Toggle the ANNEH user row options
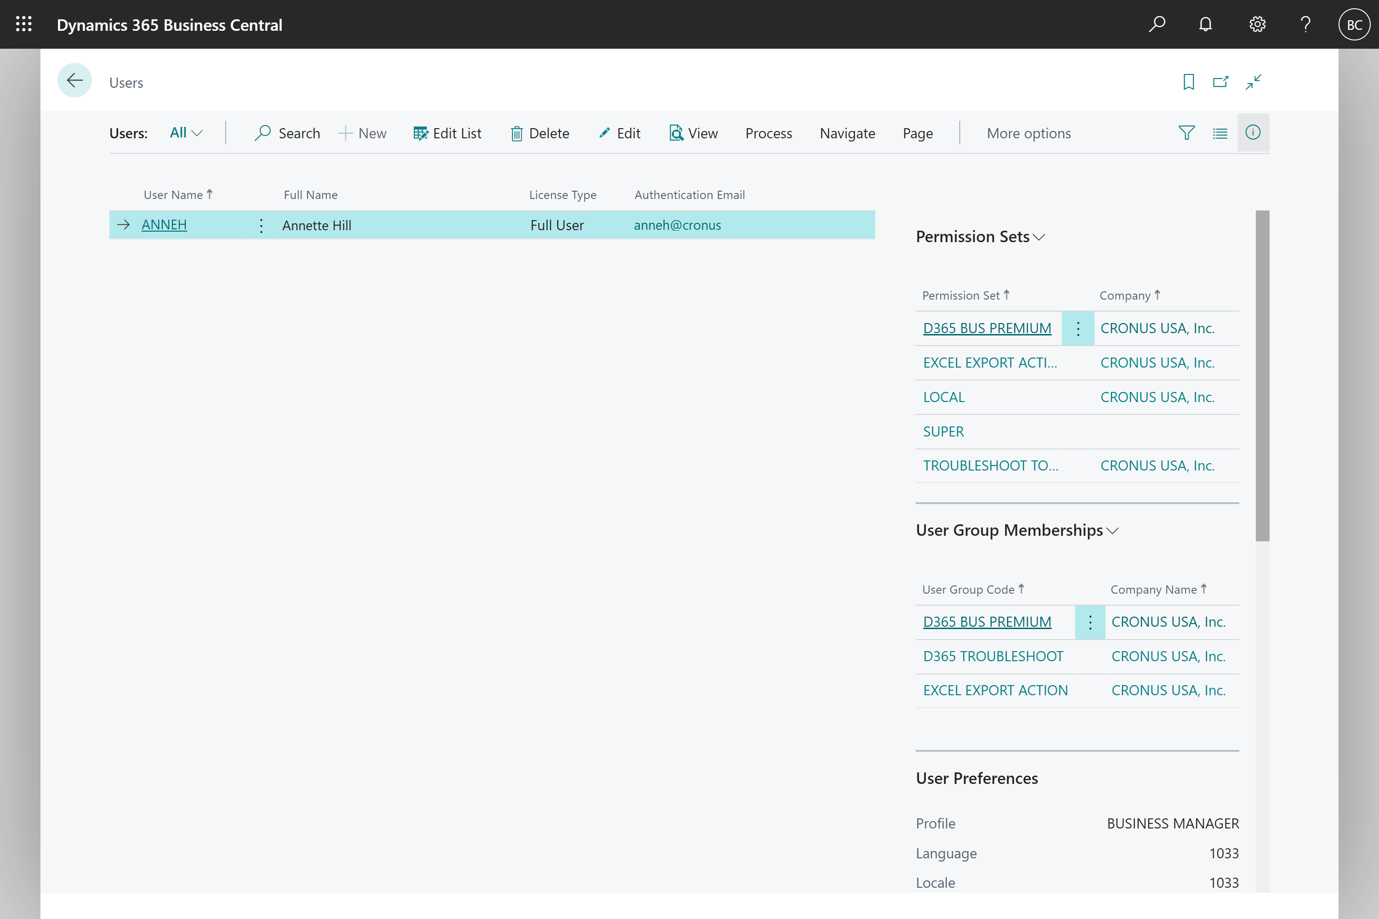The width and height of the screenshot is (1379, 919). 262,225
